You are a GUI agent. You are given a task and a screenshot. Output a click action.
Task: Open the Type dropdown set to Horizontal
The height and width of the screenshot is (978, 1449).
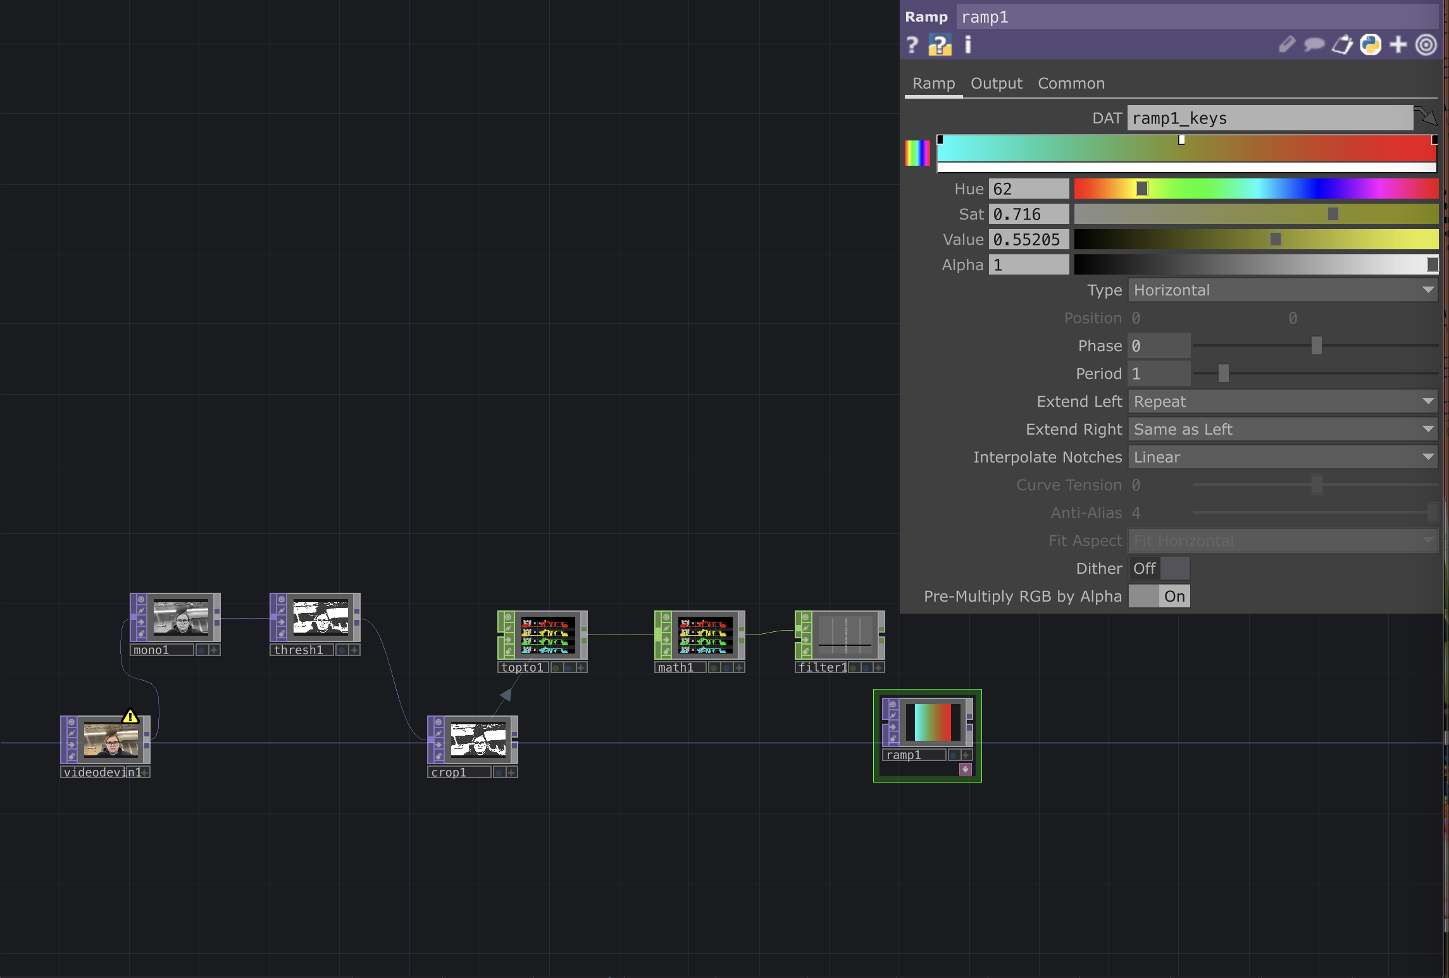click(x=1283, y=290)
